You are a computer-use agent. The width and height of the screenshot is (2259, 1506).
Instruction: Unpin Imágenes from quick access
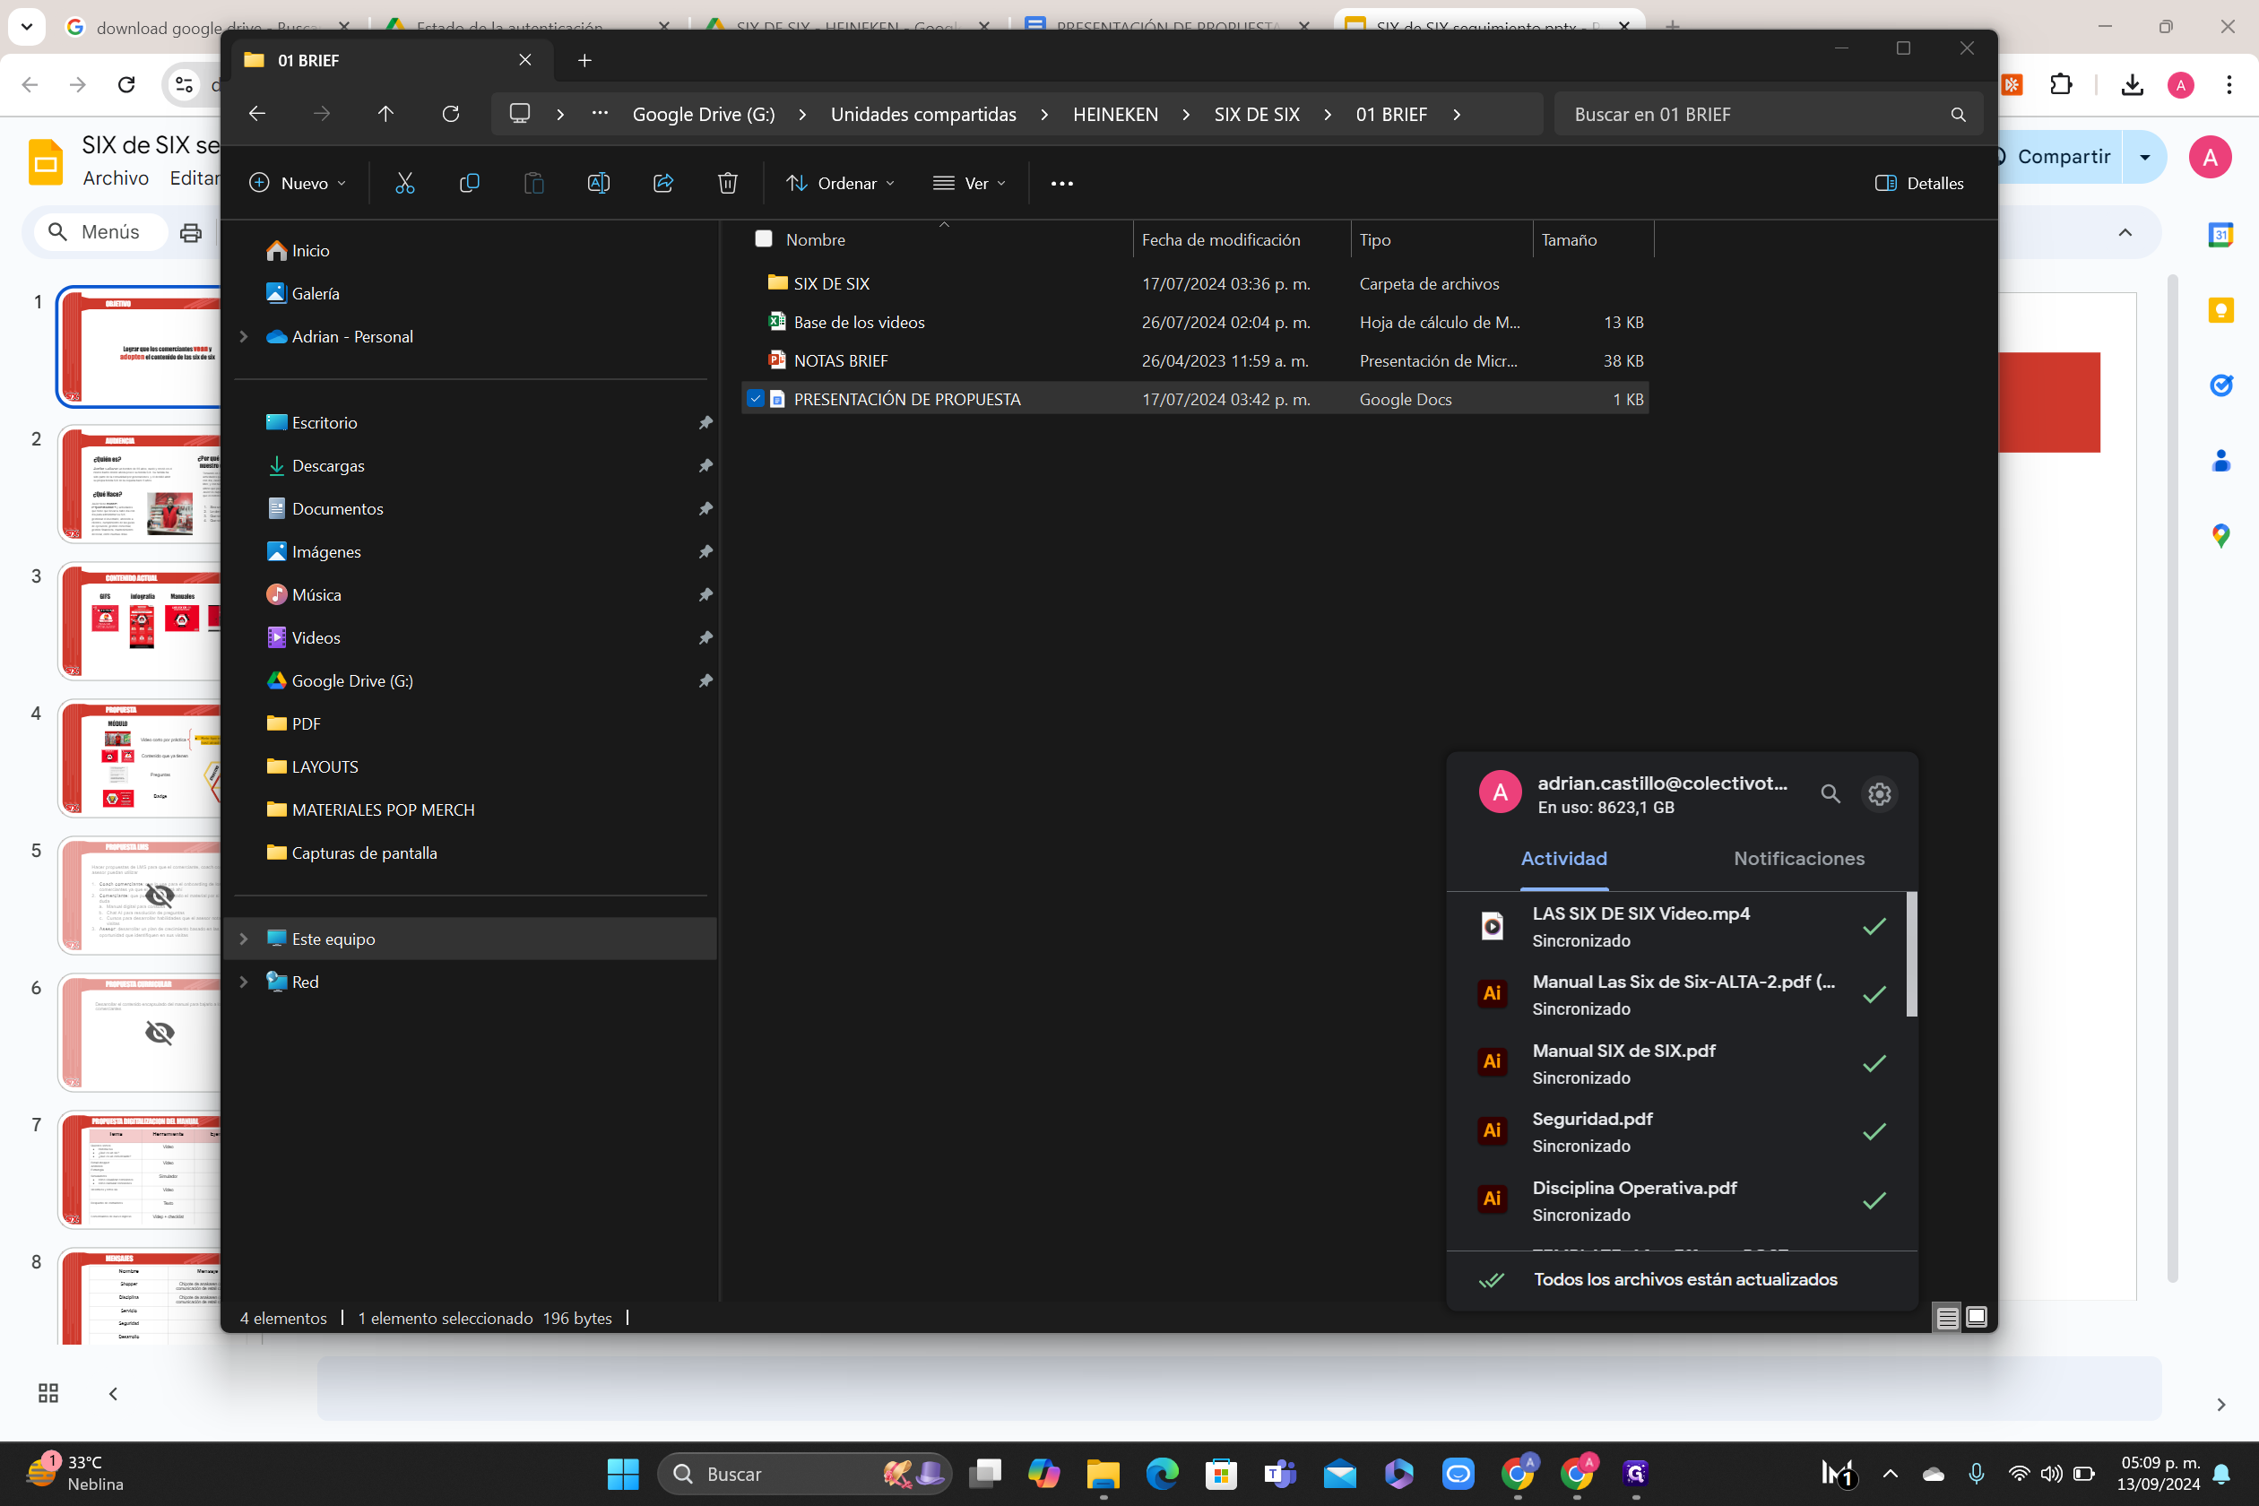point(705,552)
